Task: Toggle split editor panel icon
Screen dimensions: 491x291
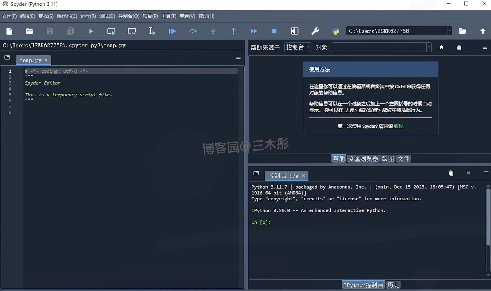Action: [7, 58]
